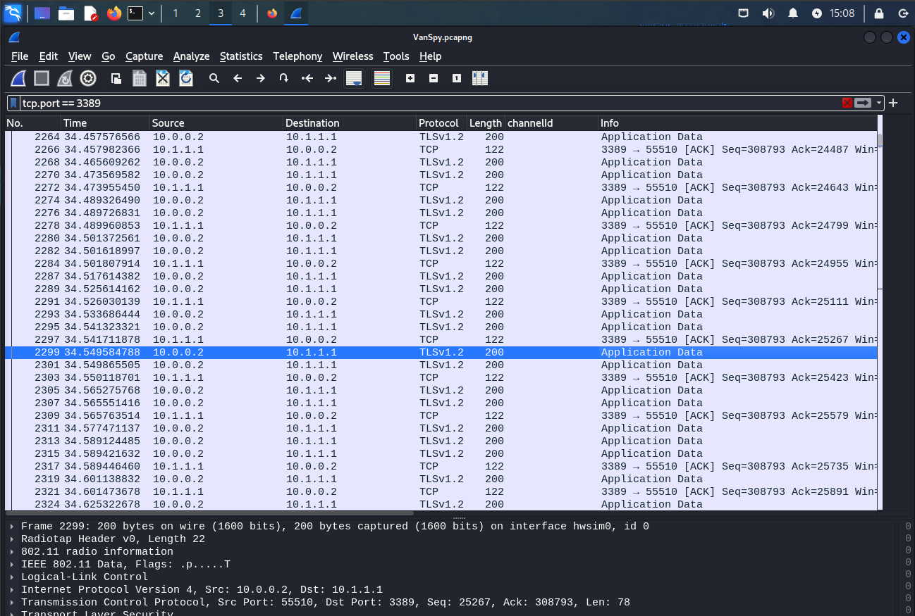Toggle auto-scroll during live capture
This screenshot has height=616, width=915.
tap(354, 78)
